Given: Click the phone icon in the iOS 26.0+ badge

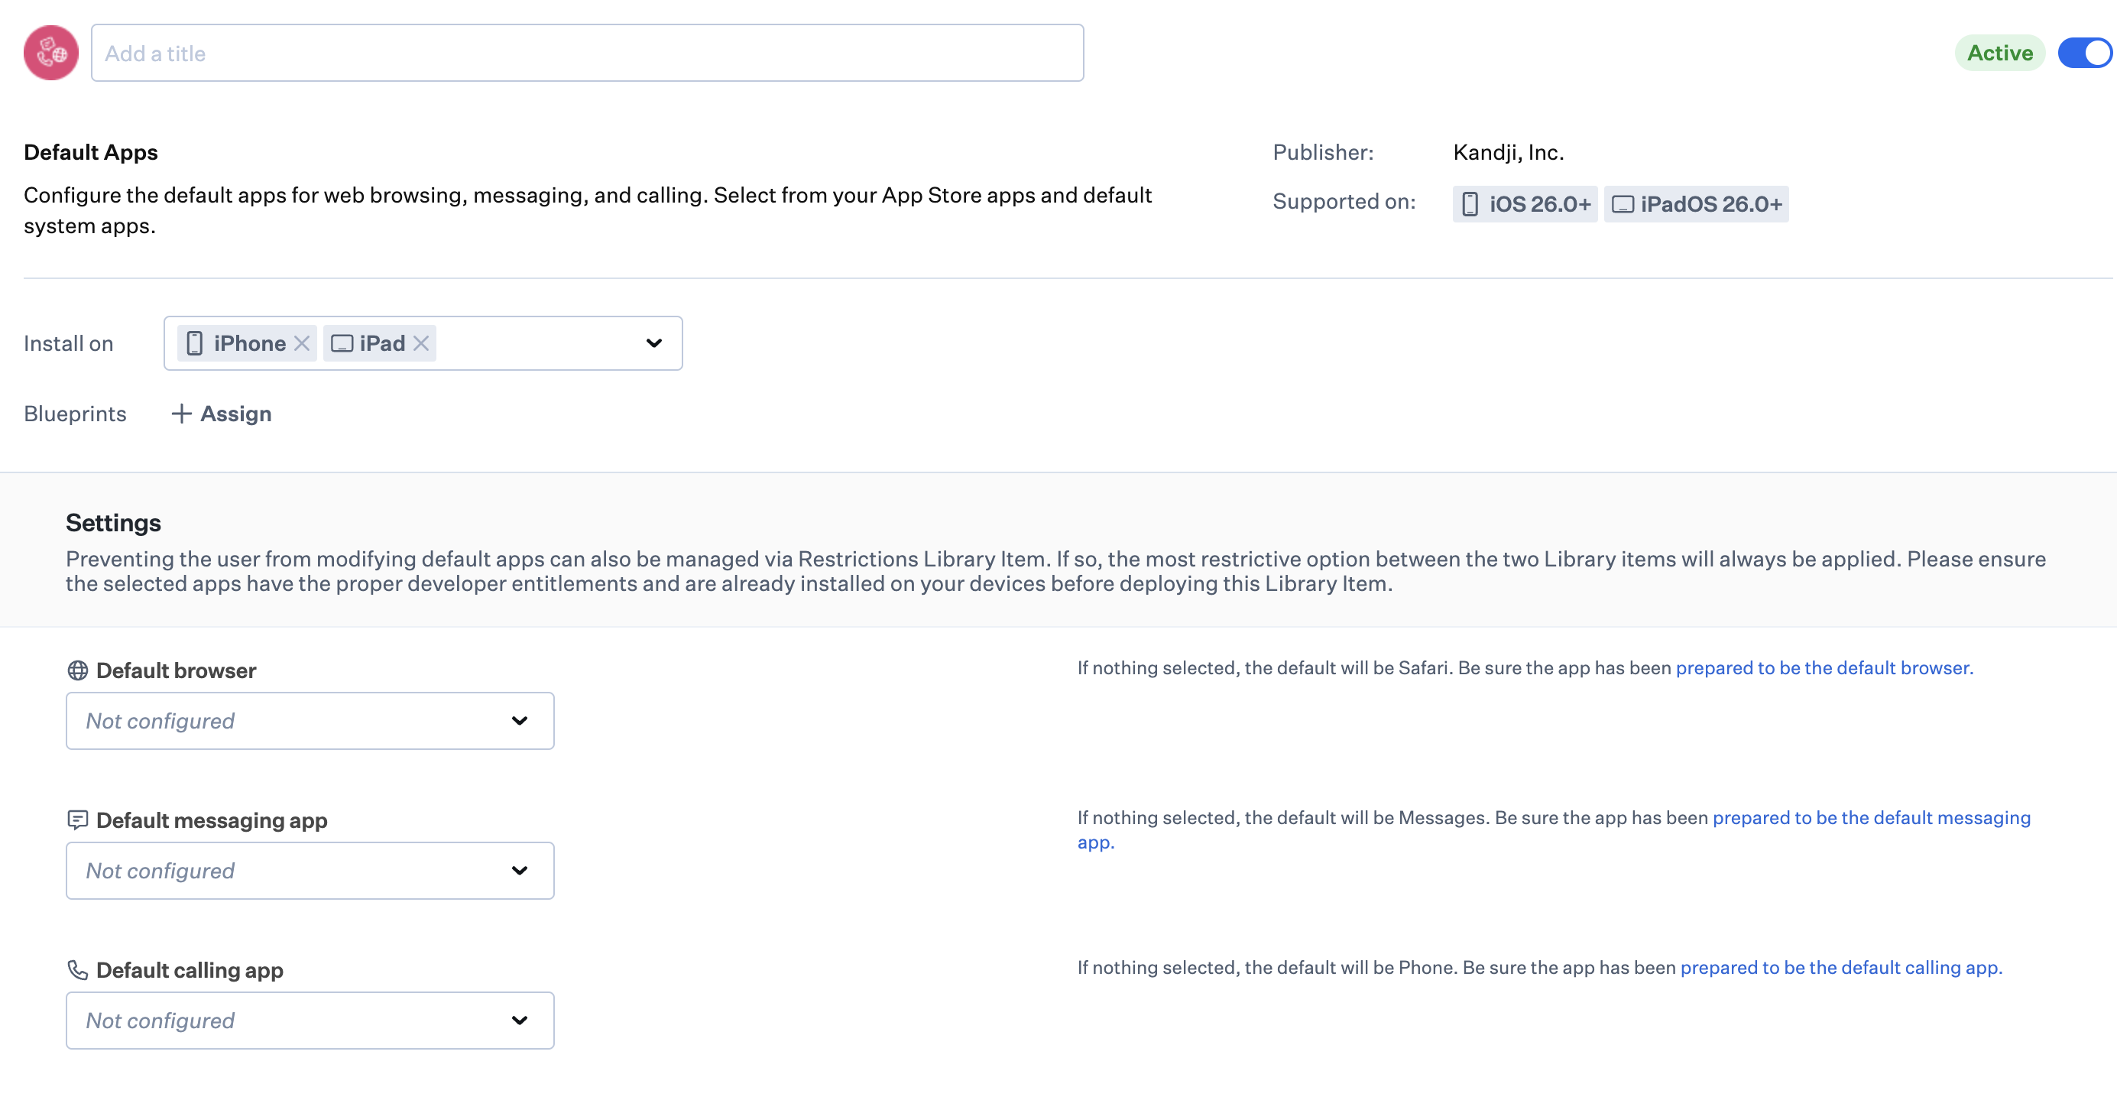Looking at the screenshot, I should pos(1470,203).
